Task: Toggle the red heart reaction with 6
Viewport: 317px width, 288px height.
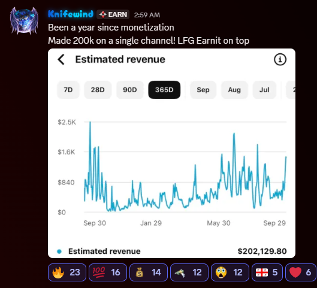Action: 301,272
